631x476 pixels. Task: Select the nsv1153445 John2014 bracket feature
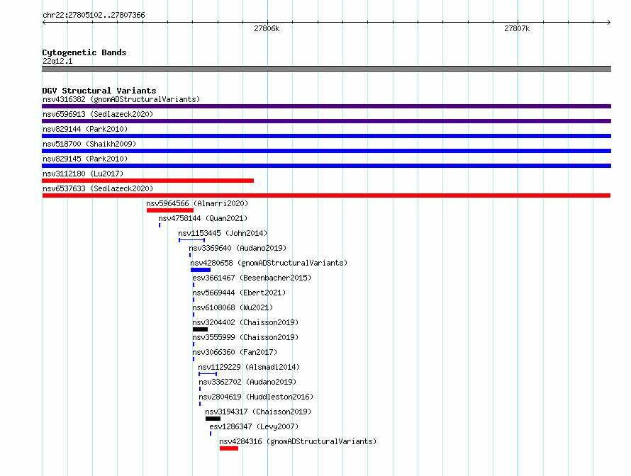192,240
